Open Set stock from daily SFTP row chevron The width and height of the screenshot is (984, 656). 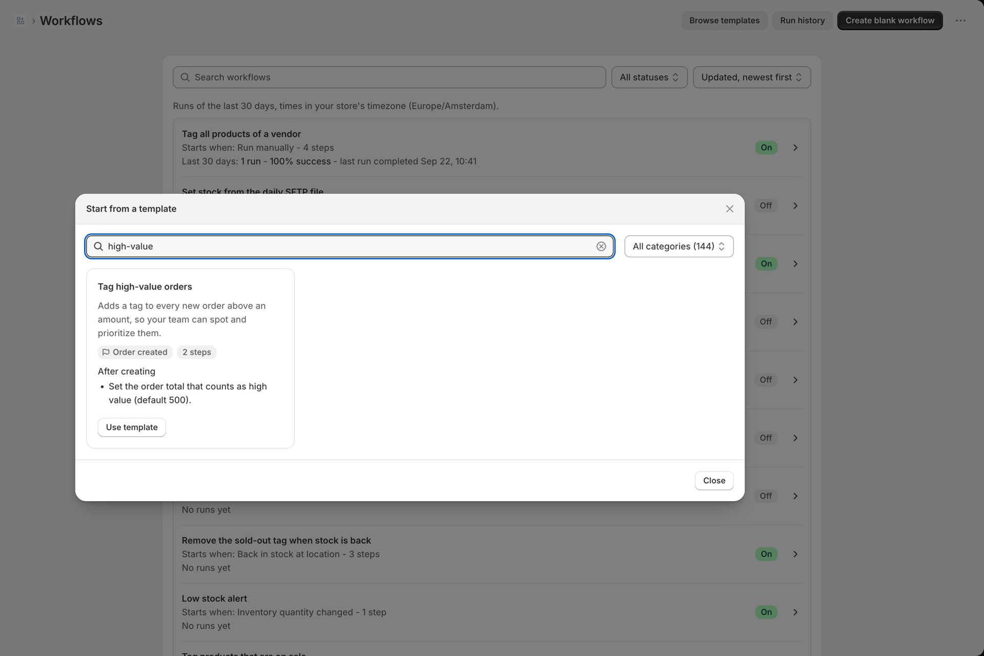point(795,206)
